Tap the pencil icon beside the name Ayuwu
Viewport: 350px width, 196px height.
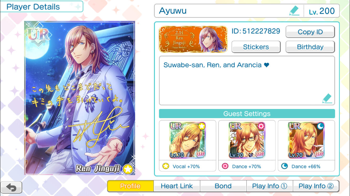(294, 11)
